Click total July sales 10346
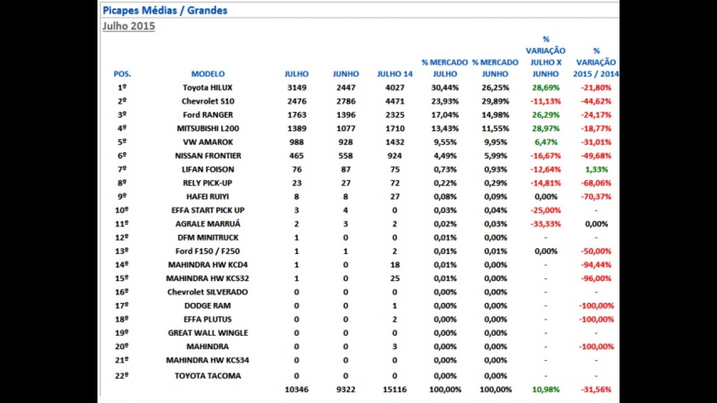The width and height of the screenshot is (717, 403). (297, 390)
